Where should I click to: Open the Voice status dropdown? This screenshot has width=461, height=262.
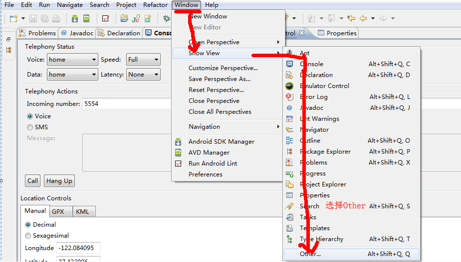pyautogui.click(x=72, y=60)
